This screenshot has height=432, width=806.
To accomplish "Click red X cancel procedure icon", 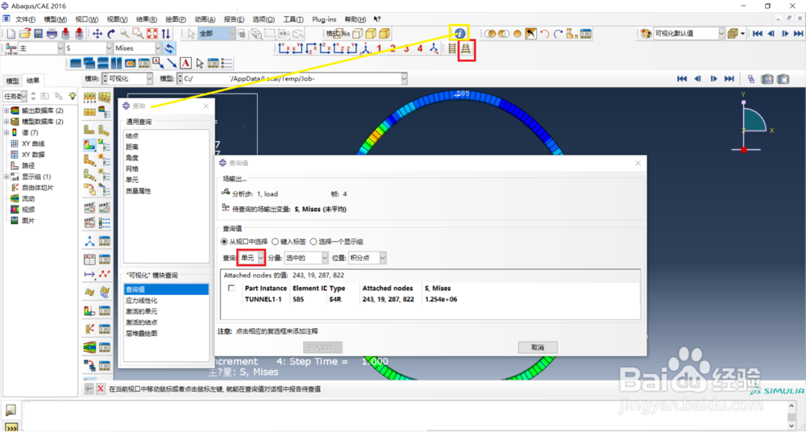I will coord(101,388).
